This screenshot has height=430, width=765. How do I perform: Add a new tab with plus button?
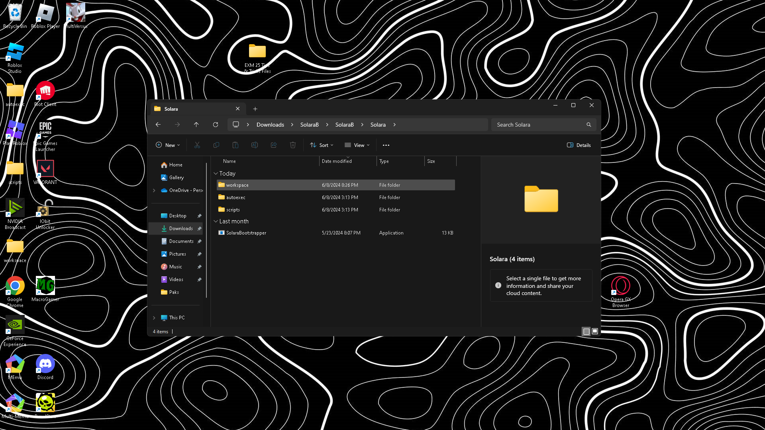(x=255, y=109)
